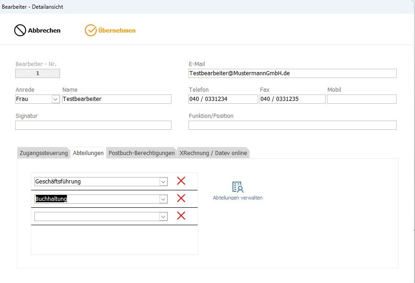Click the empty Mobil input field
Viewport: 415px width, 283px height.
(x=362, y=99)
